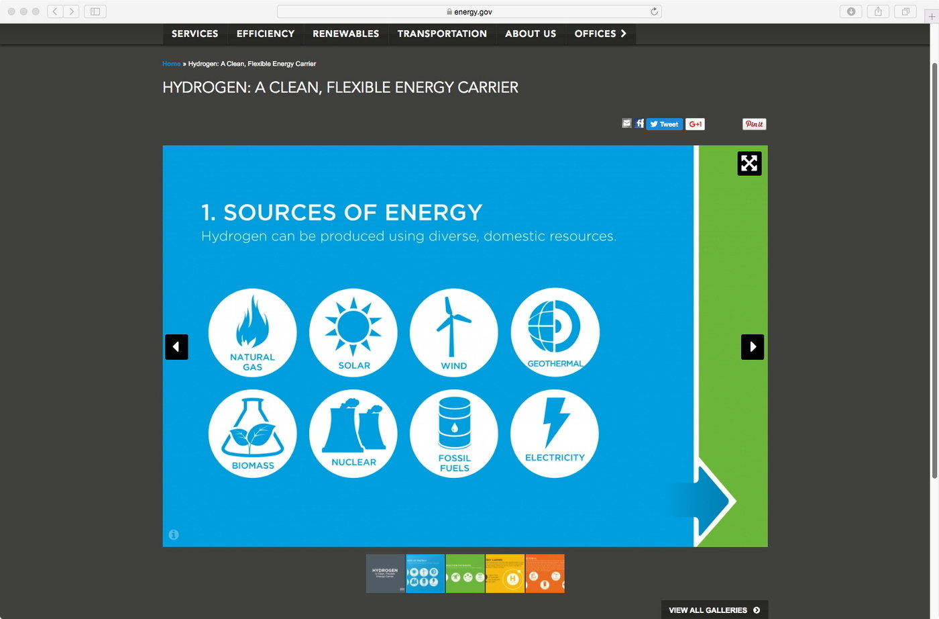
Task: Click the Electricity lightning bolt icon
Action: (x=555, y=434)
